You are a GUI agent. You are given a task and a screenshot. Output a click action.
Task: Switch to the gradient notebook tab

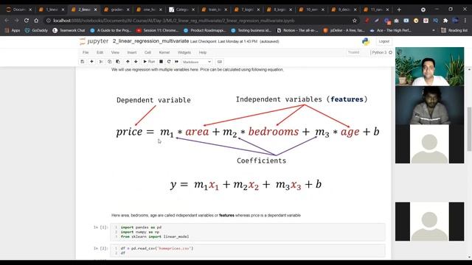pyautogui.click(x=117, y=10)
